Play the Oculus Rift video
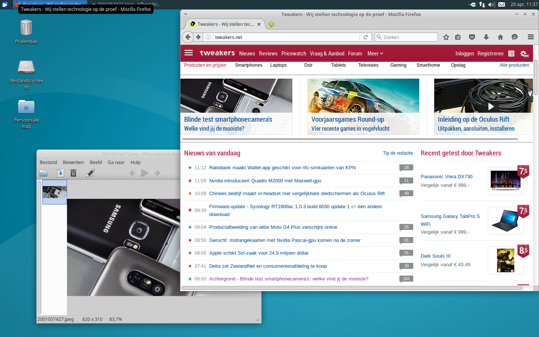This screenshot has height=337, width=539. tap(491, 106)
